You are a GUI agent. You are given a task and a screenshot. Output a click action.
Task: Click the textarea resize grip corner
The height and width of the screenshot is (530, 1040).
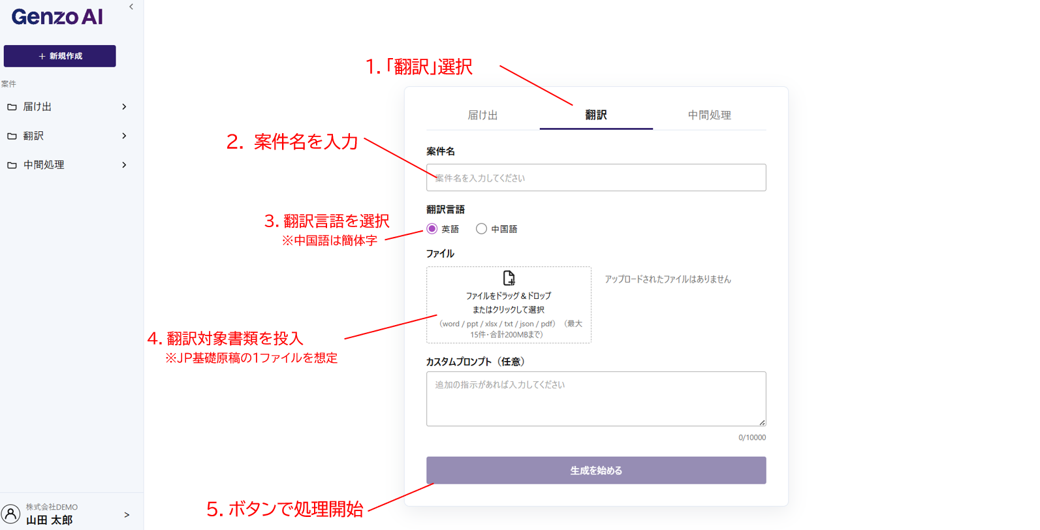(x=762, y=422)
